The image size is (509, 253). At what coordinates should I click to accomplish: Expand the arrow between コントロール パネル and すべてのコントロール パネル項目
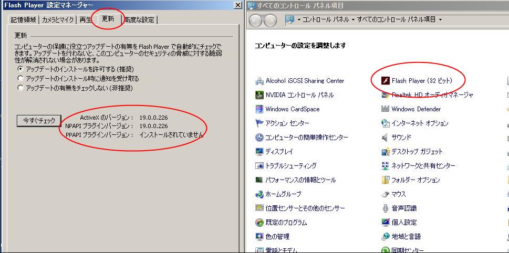point(353,20)
